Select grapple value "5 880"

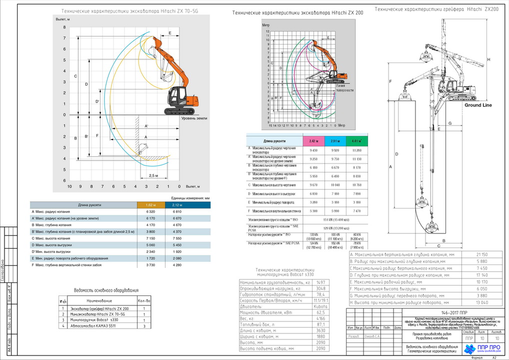coord(482,261)
